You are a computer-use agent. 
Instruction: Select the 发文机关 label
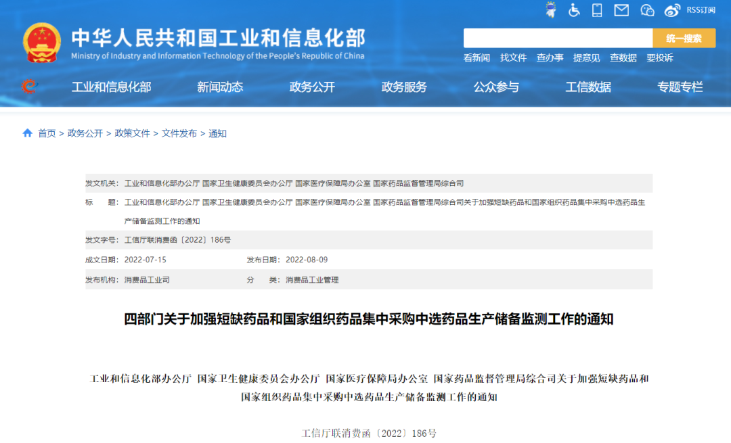(102, 183)
